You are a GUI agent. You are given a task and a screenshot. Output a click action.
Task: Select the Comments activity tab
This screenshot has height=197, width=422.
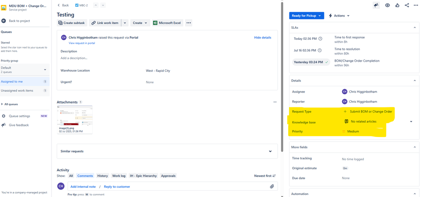pos(85,176)
